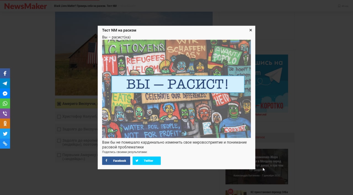Image resolution: width=353 pixels, height=195 pixels.
Task: Open the КС приостановил переход article
Action: (269, 192)
